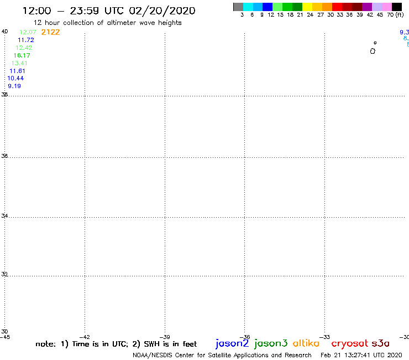The width and height of the screenshot is (409, 360).
Task: Select the orange 2122 time label
Action: pyautogui.click(x=51, y=32)
